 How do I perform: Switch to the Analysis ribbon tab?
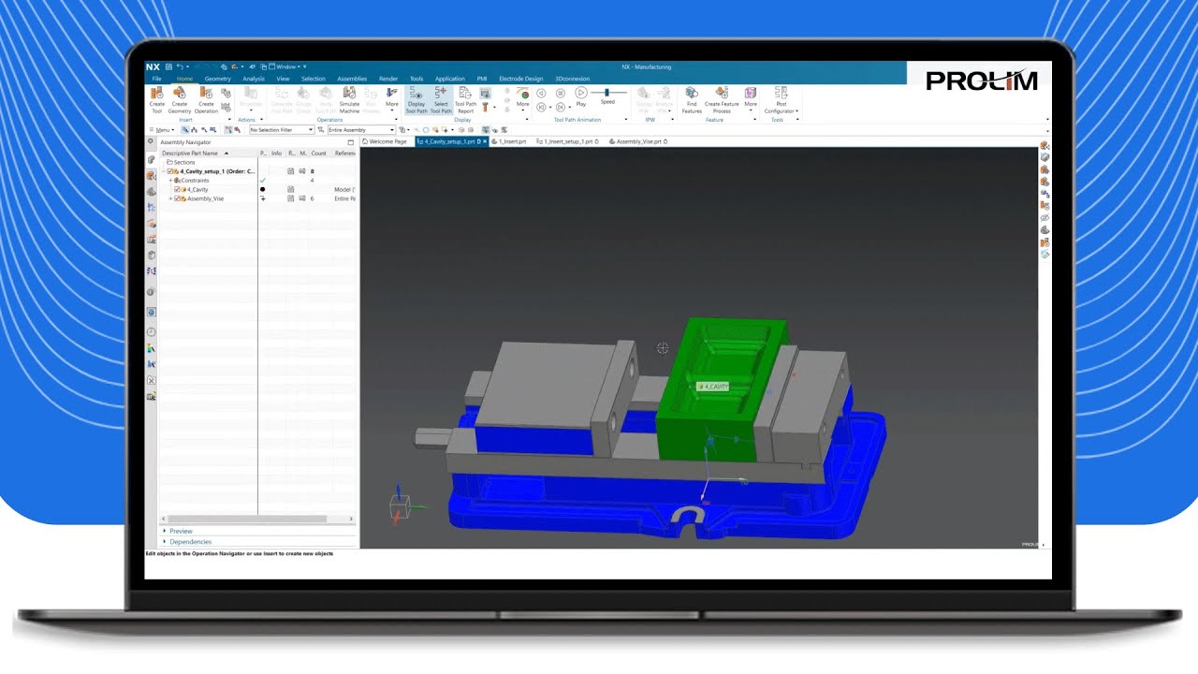254,79
